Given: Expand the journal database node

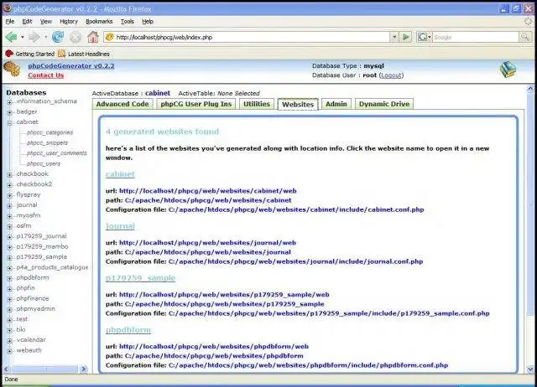Looking at the screenshot, I should coord(9,205).
